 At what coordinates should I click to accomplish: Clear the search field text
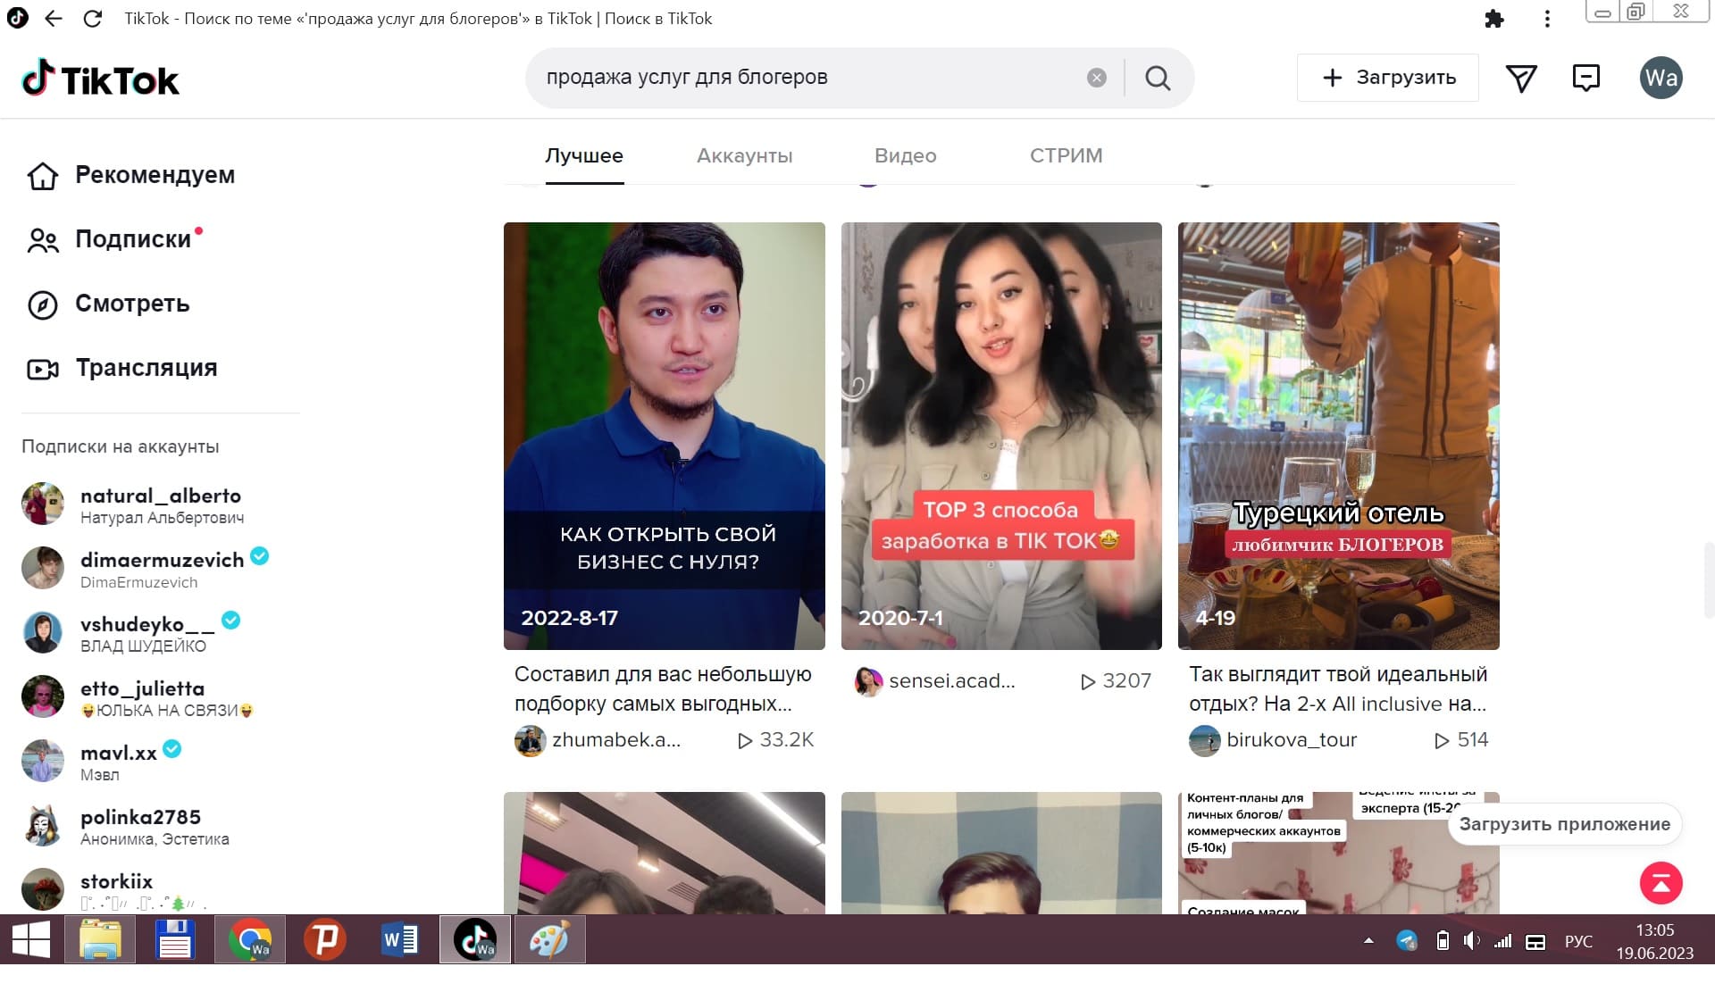coord(1097,78)
